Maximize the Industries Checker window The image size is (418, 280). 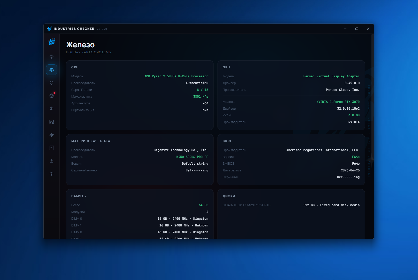click(357, 29)
